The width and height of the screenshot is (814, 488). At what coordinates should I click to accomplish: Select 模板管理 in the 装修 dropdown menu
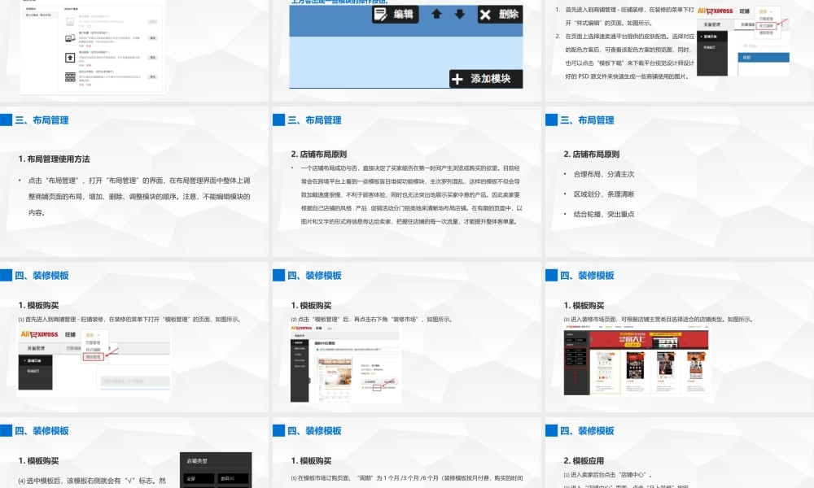tap(93, 356)
